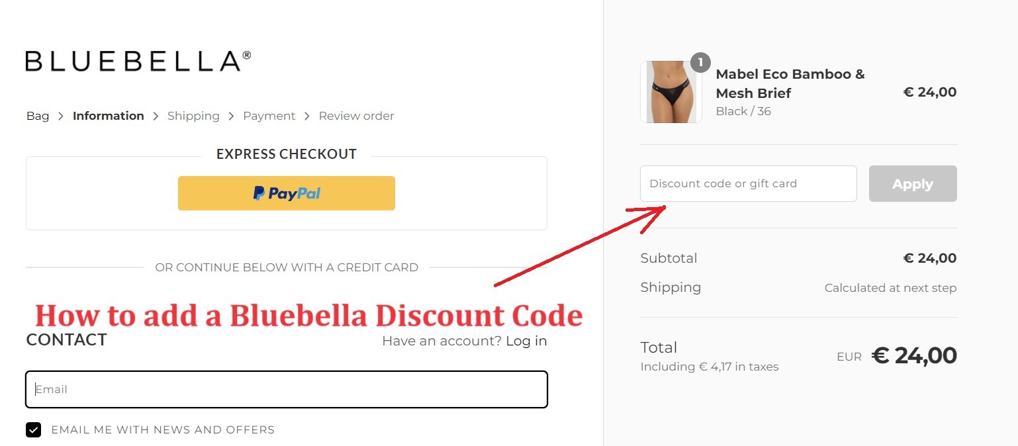Select the PayPal express checkout button
This screenshot has width=1018, height=446.
point(286,193)
